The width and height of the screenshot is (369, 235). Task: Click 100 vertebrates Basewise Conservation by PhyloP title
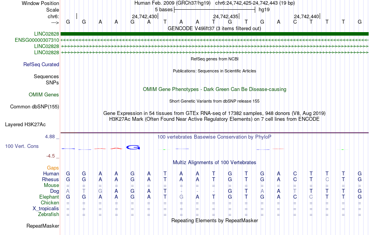pyautogui.click(x=214, y=137)
